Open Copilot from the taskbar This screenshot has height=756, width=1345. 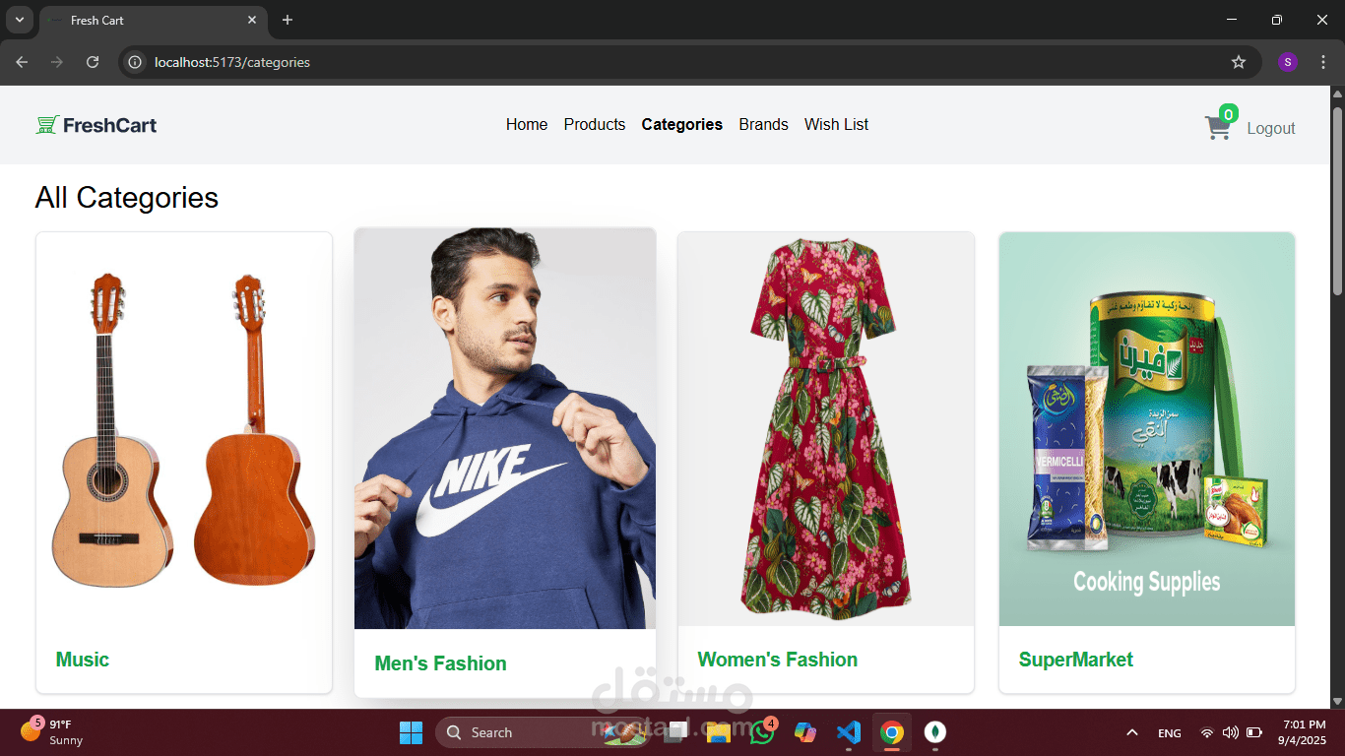[804, 732]
